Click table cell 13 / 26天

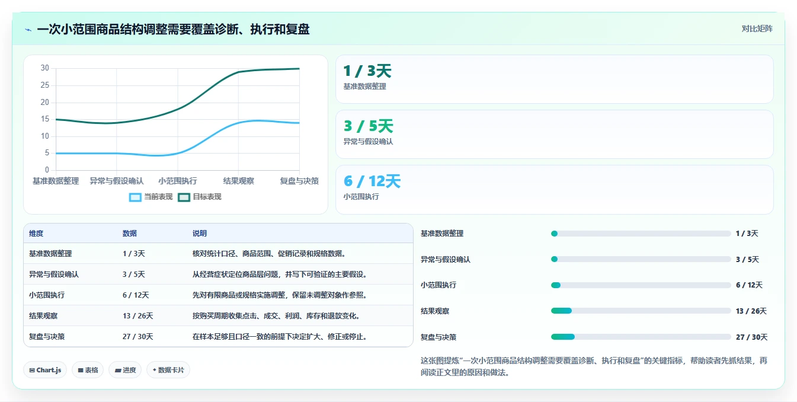pos(138,316)
